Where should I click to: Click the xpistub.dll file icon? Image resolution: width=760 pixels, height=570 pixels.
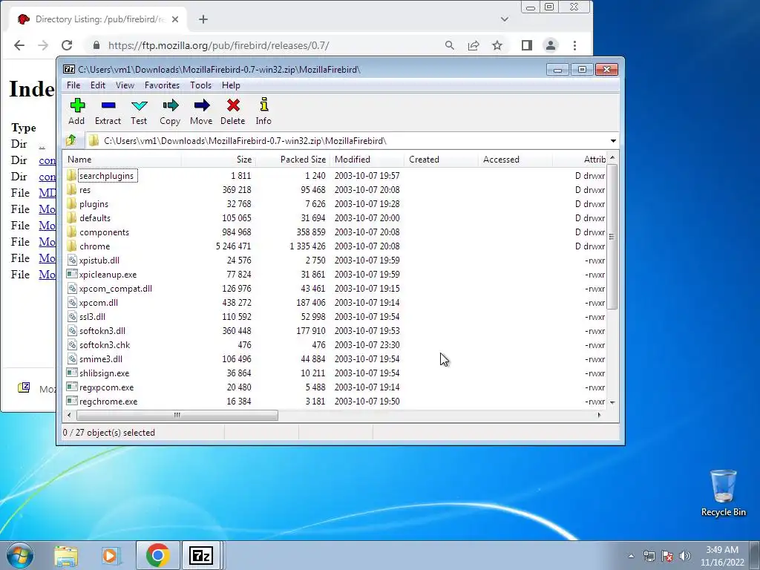[x=72, y=261]
